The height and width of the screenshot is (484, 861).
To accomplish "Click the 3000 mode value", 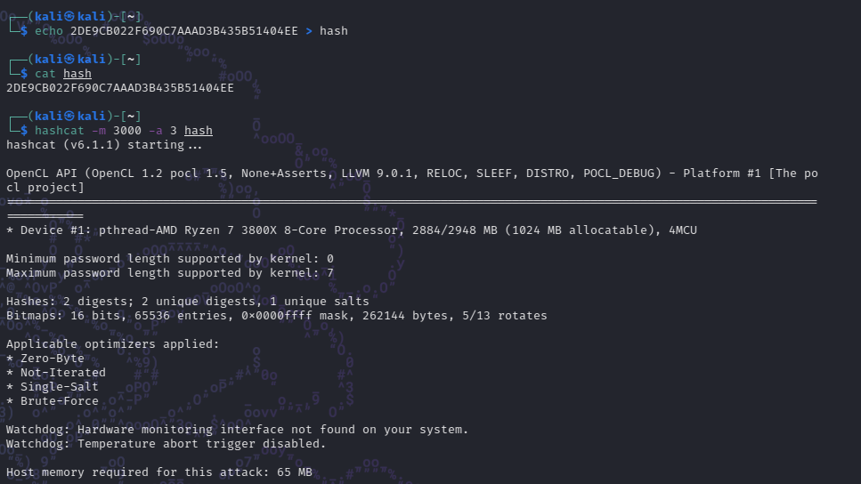I will tap(126, 131).
